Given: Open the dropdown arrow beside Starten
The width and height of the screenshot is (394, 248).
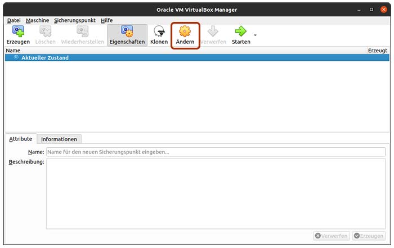Looking at the screenshot, I should pos(255,35).
